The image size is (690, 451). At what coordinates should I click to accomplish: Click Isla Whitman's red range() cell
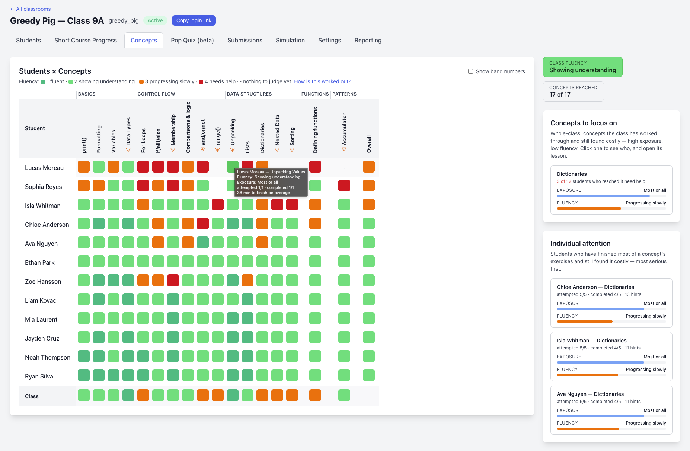(218, 204)
